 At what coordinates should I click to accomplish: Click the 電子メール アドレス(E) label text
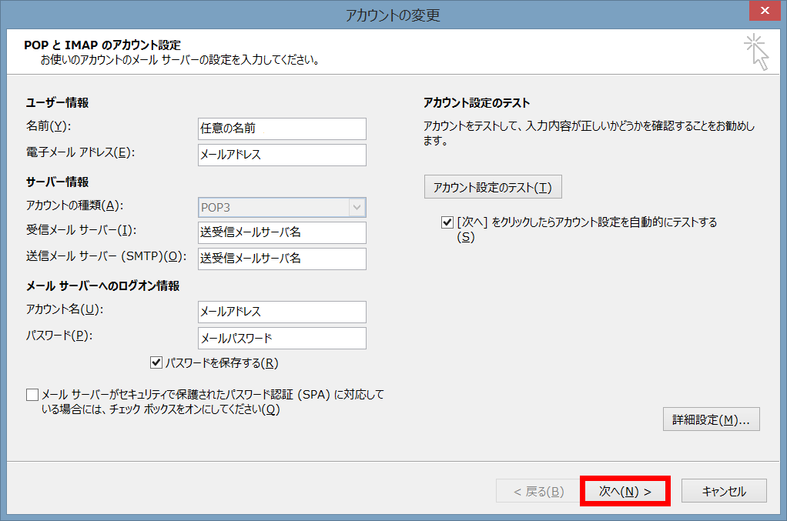pyautogui.click(x=80, y=152)
